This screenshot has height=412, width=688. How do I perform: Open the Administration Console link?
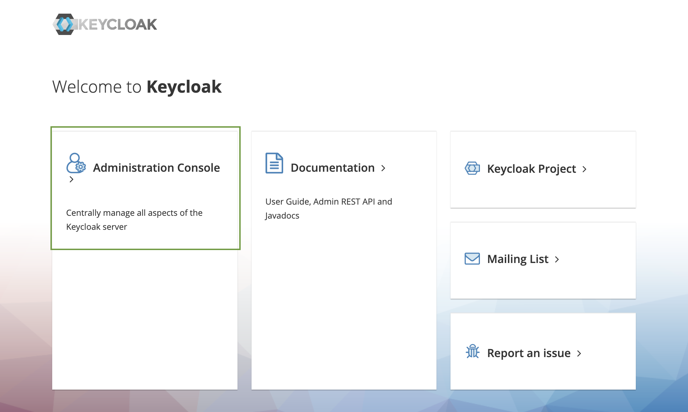(156, 168)
